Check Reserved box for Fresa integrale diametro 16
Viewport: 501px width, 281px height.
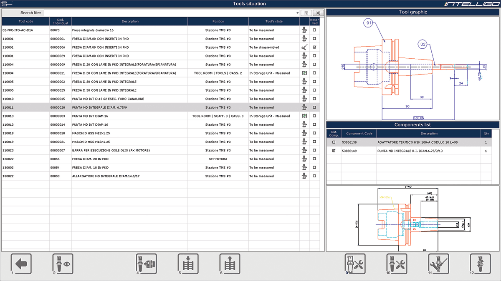coord(314,30)
